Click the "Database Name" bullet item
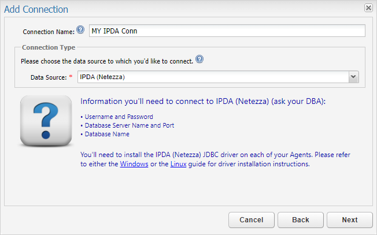Image resolution: width=377 pixels, height=235 pixels. pos(107,134)
